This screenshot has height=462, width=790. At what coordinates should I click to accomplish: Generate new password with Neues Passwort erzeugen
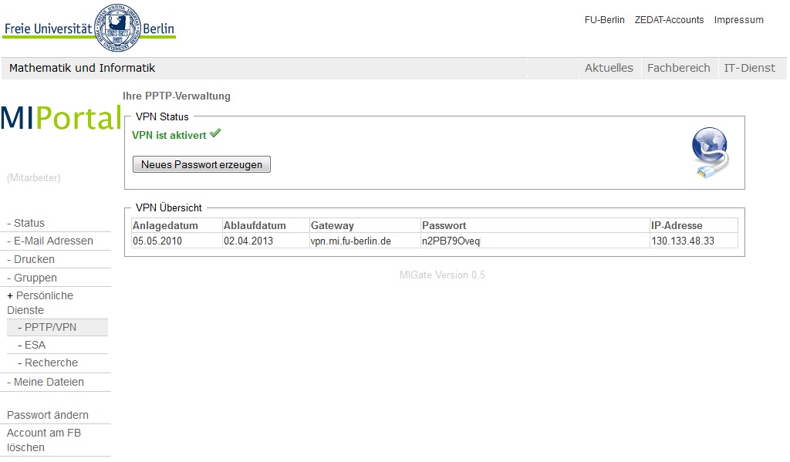[201, 164]
